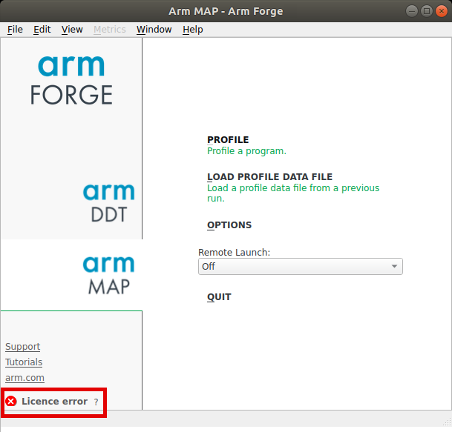Minimize the Arm MAP window

pyautogui.click(x=412, y=11)
